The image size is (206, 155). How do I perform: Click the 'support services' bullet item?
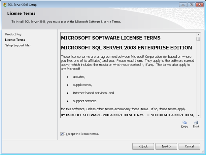(85, 101)
